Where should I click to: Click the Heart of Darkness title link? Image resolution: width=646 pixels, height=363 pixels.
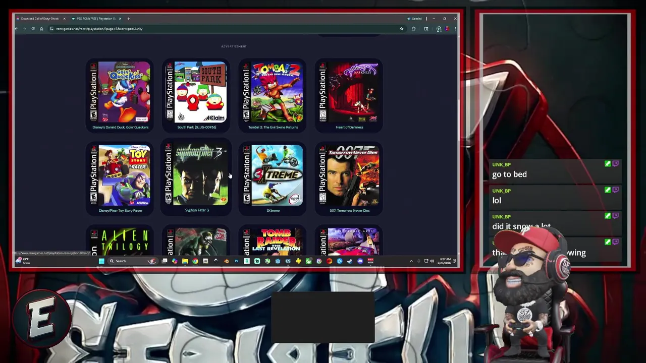349,127
